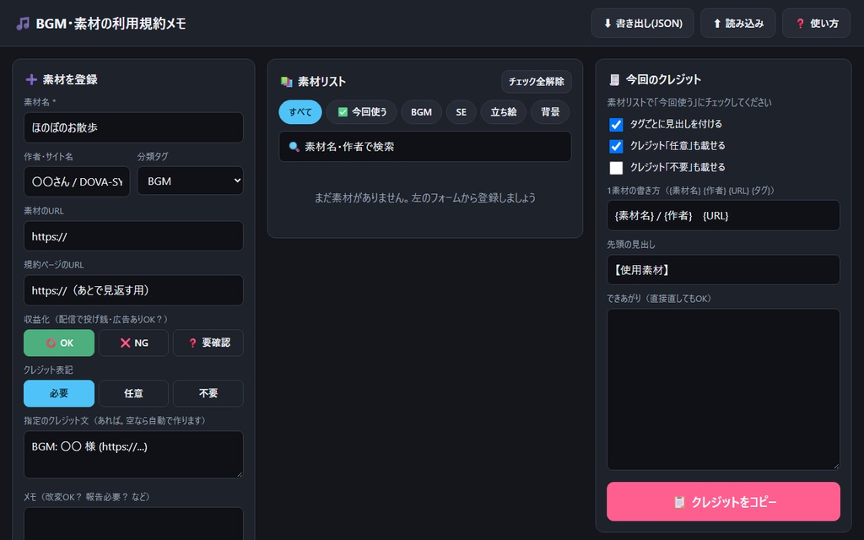The height and width of the screenshot is (540, 864).
Task: Filter list by 今回使う
Action: 361,112
